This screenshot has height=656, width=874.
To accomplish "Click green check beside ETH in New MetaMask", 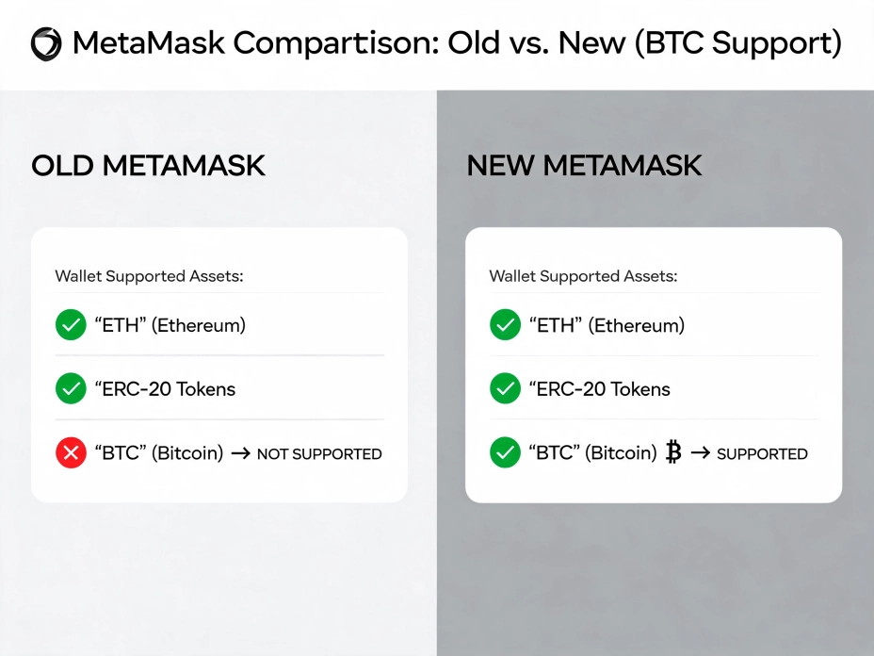I will point(505,324).
